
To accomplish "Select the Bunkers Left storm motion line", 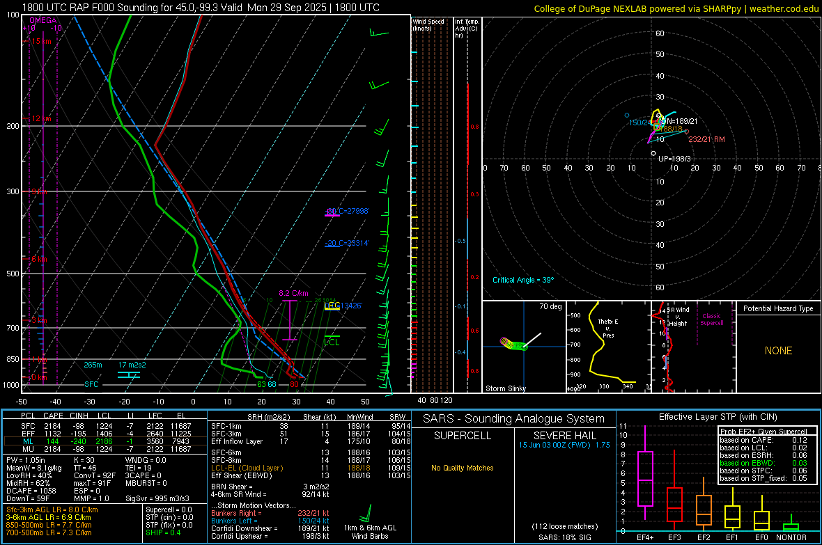I will (x=270, y=521).
